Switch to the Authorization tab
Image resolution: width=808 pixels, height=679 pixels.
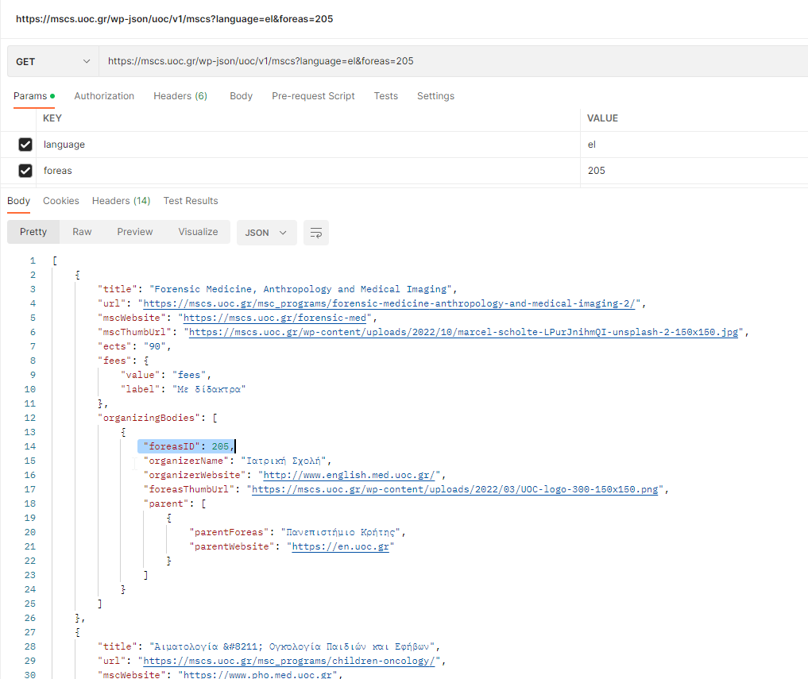[104, 96]
